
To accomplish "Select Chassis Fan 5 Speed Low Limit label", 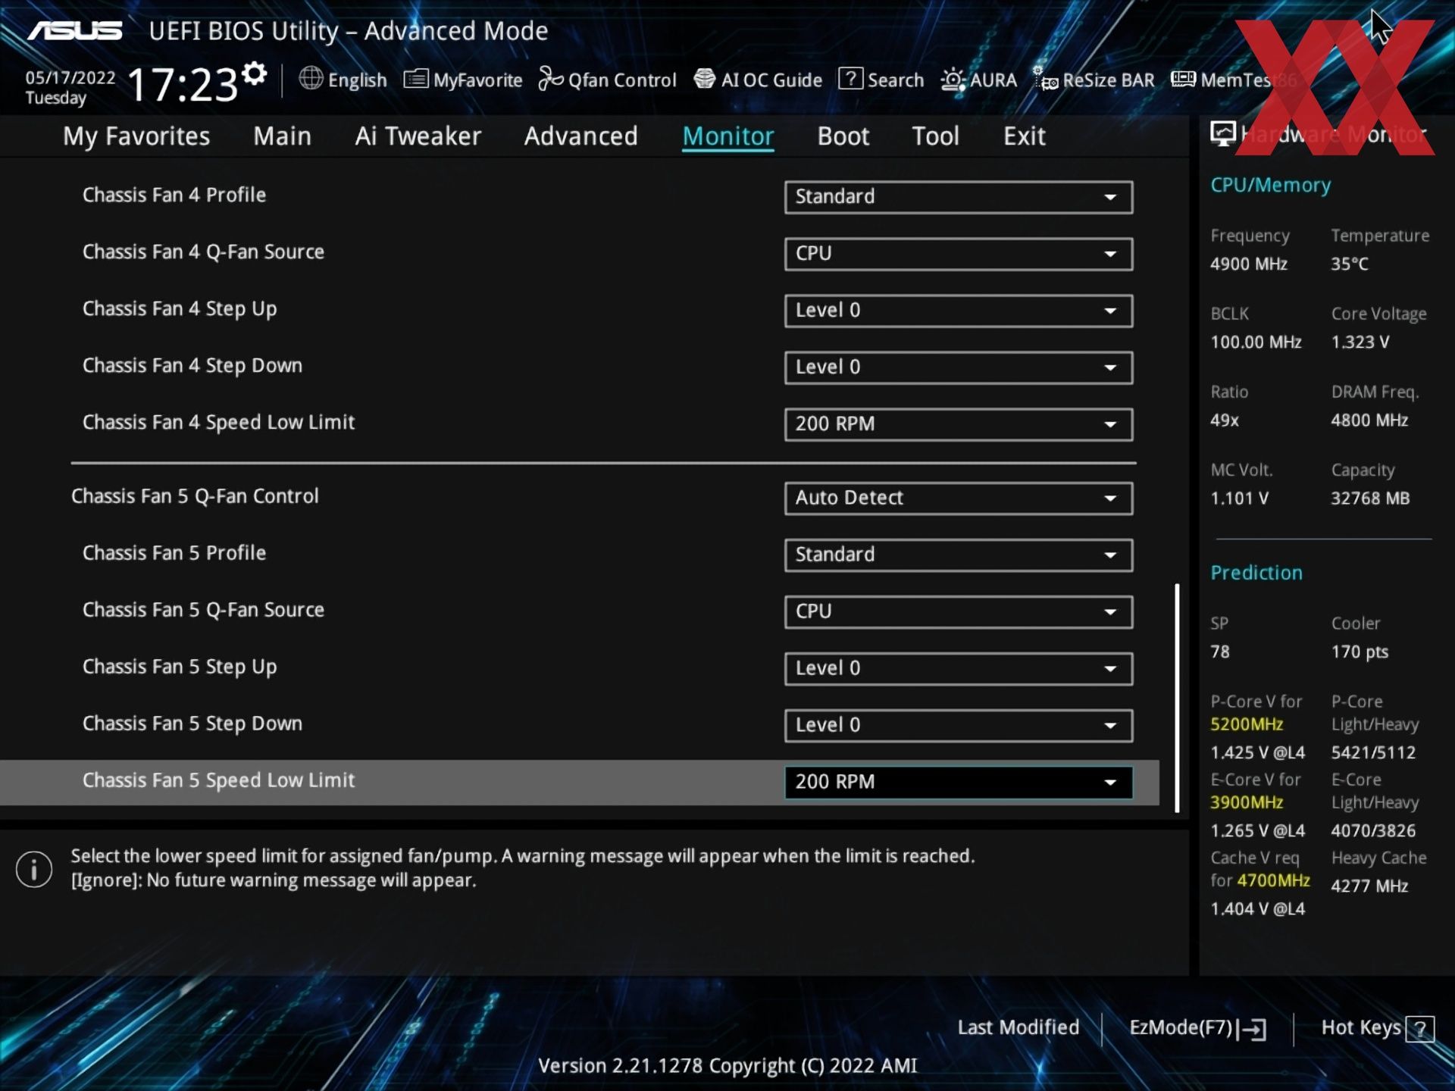I will tap(218, 780).
